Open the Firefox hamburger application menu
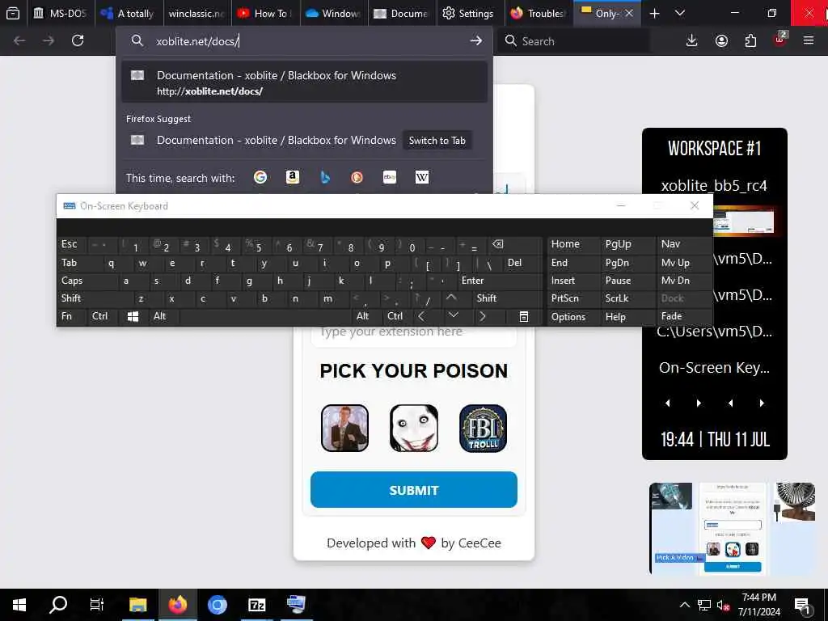The height and width of the screenshot is (621, 828). coord(809,40)
